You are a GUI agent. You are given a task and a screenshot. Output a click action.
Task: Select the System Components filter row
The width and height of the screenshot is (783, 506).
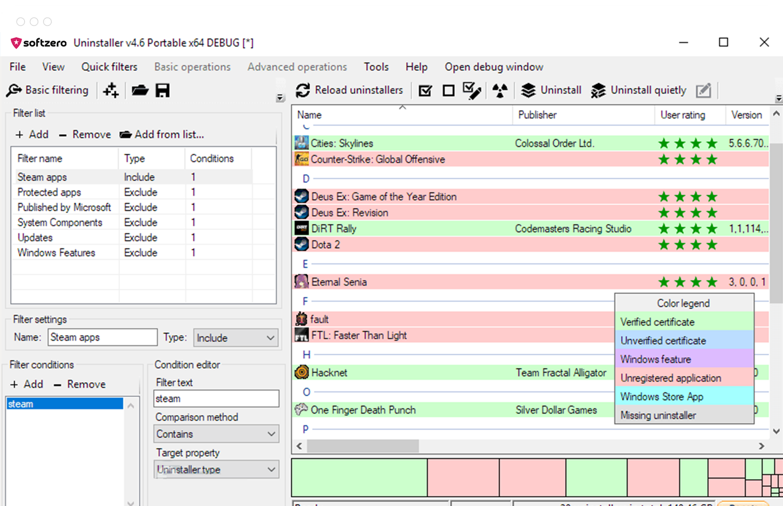[x=132, y=222]
